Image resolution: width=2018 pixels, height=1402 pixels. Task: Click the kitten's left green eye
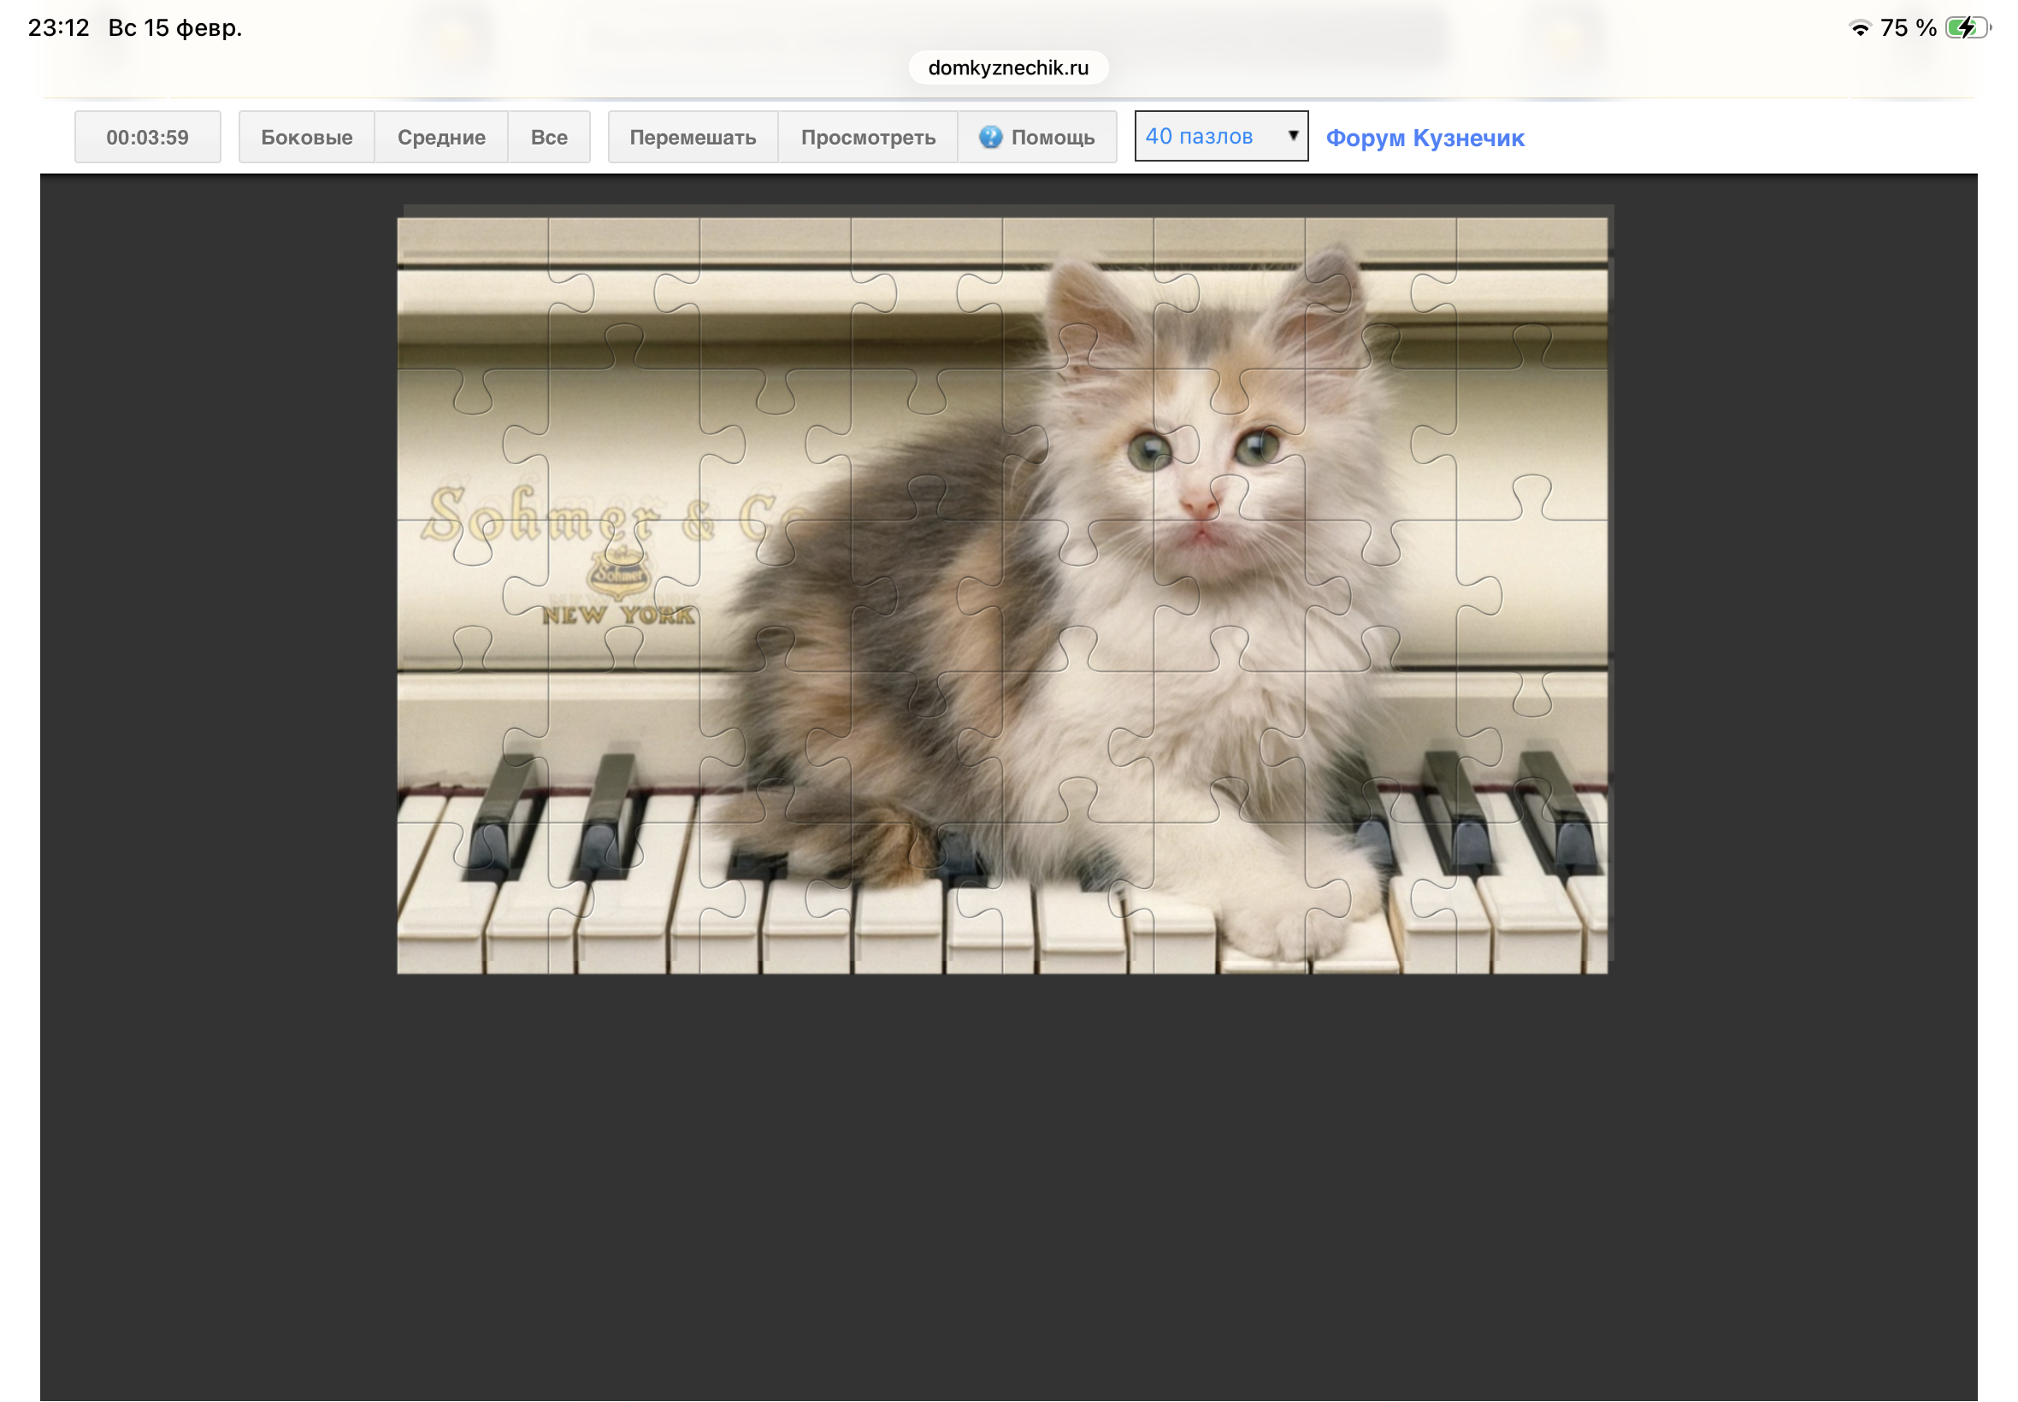[x=1150, y=451]
